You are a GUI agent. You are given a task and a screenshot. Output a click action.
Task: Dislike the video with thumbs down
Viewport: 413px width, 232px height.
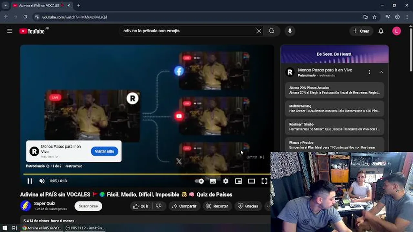158,206
